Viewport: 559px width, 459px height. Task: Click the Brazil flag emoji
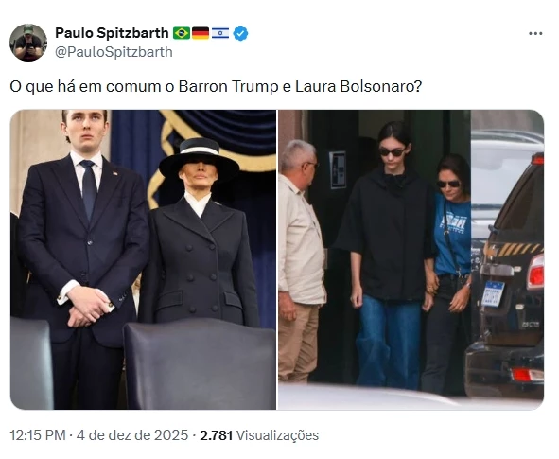click(x=182, y=33)
